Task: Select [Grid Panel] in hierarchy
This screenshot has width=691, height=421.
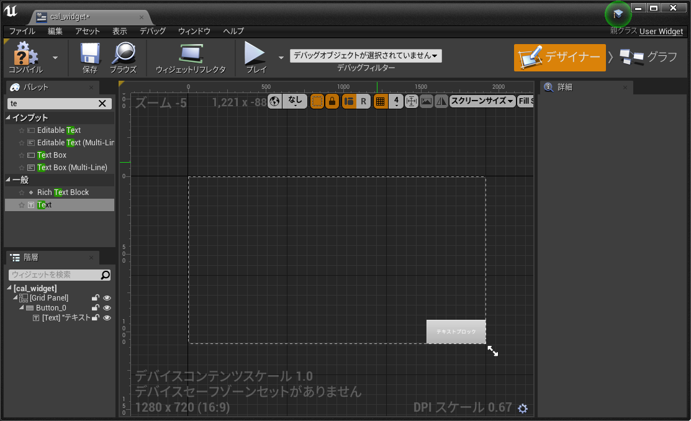Action: pyautogui.click(x=49, y=298)
